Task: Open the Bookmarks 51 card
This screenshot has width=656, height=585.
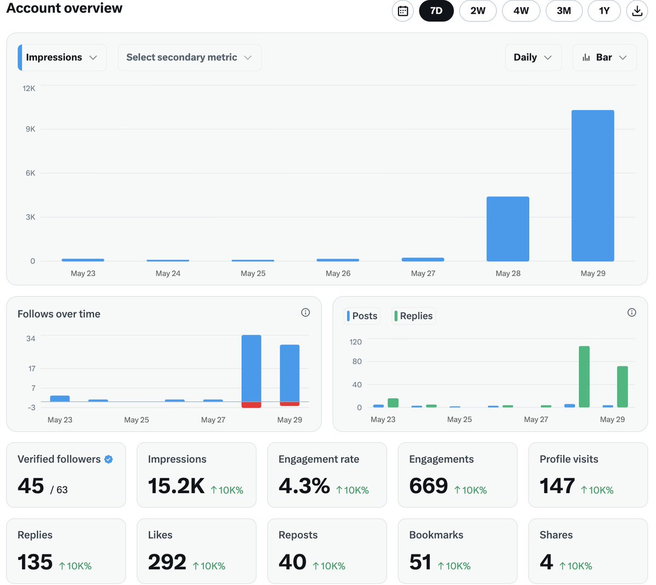Action: point(458,551)
